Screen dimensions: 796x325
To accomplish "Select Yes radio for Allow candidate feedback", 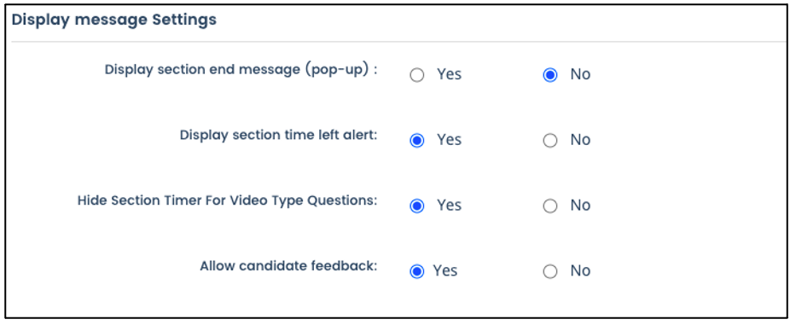I will point(417,271).
